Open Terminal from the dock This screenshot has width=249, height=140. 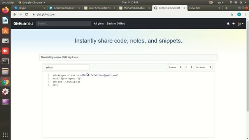pos(5,61)
